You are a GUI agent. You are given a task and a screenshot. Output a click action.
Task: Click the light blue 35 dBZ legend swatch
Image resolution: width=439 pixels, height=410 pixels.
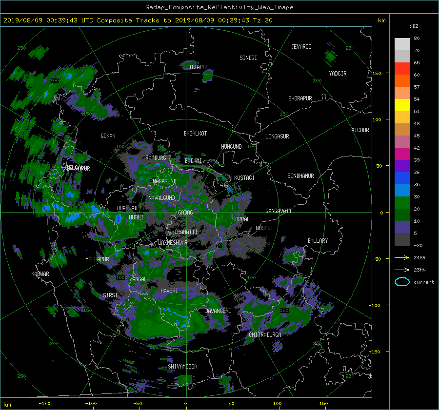(x=402, y=190)
